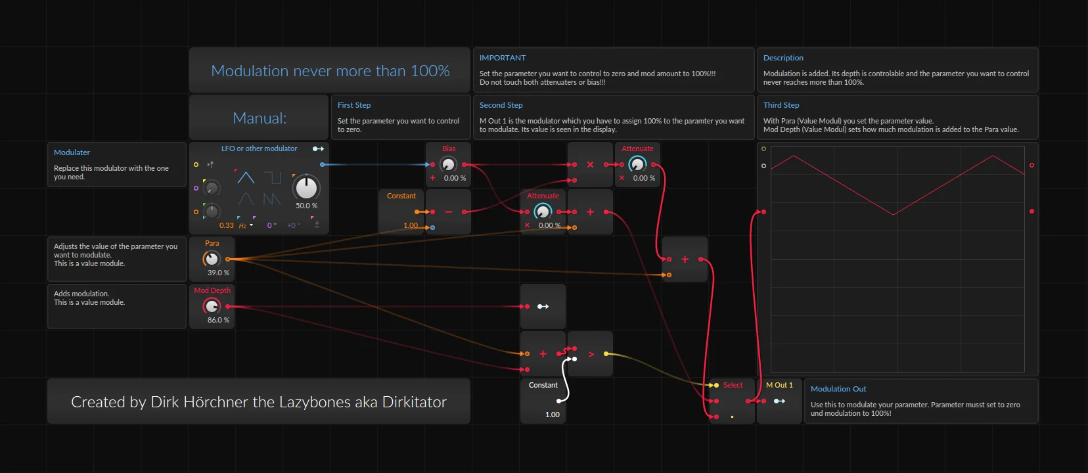Viewport: 1088px width, 473px height.
Task: Click the Adds modulation comment box
Action: [117, 306]
